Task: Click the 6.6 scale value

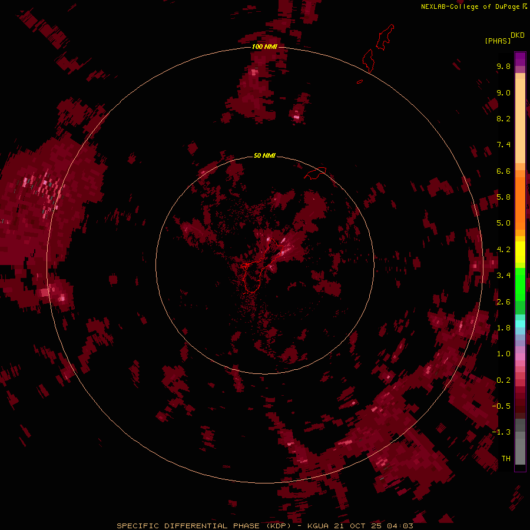Action: coord(503,171)
